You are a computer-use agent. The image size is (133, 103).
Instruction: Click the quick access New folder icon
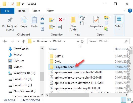coord(18,4)
